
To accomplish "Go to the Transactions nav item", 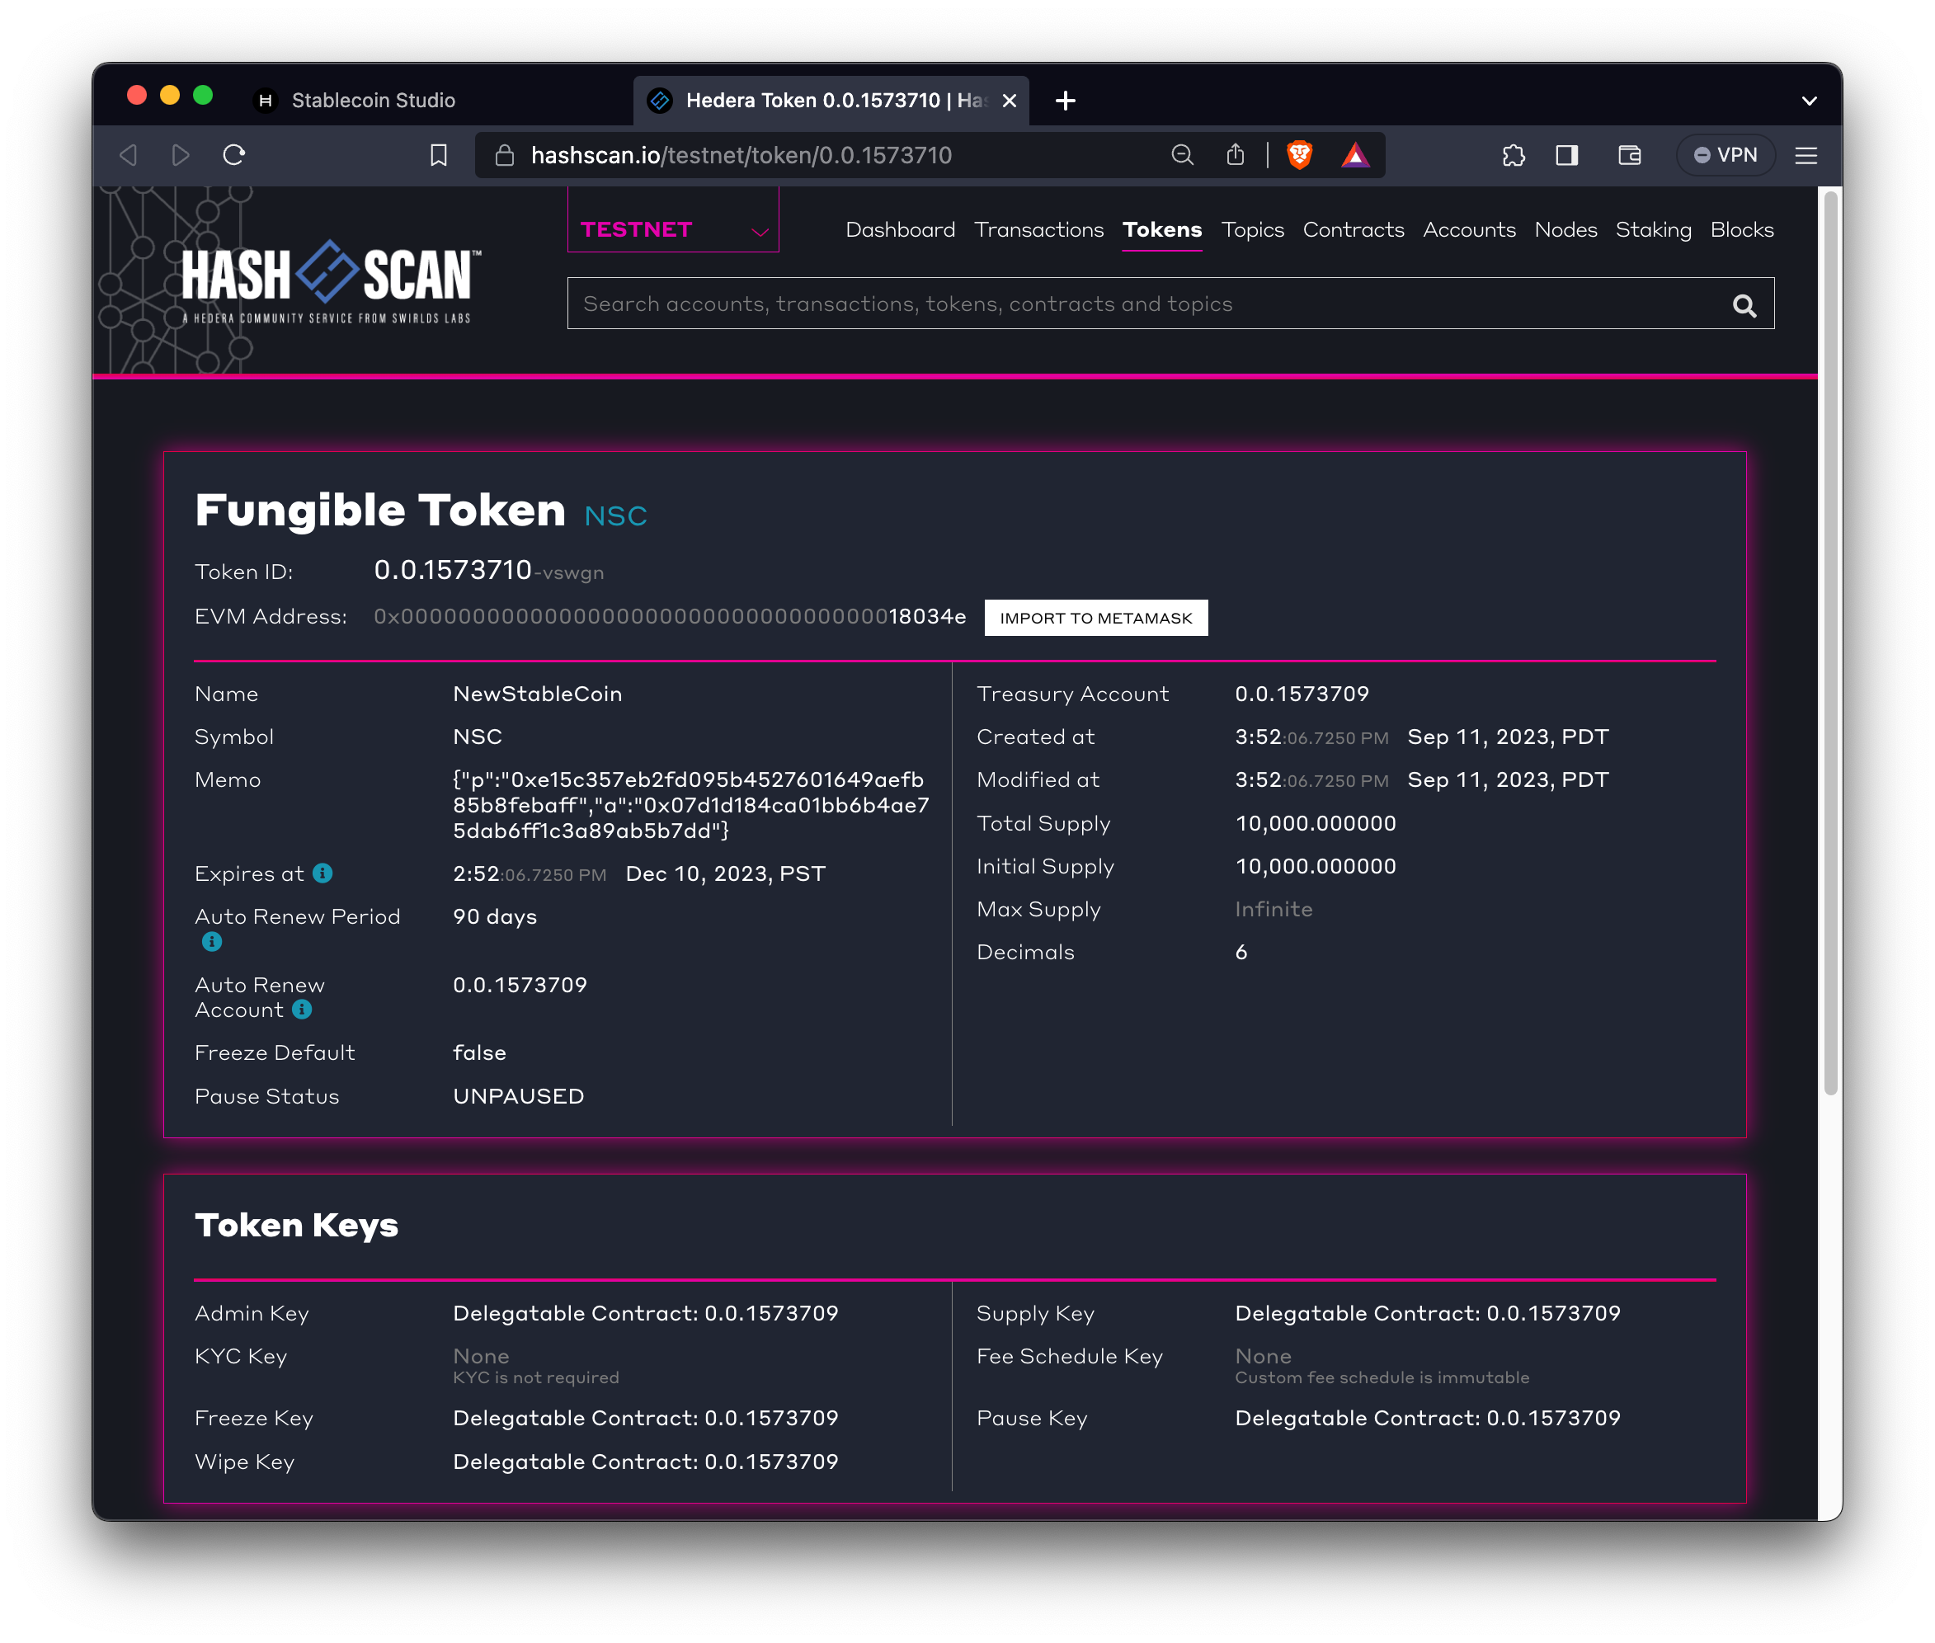I will click(1038, 230).
